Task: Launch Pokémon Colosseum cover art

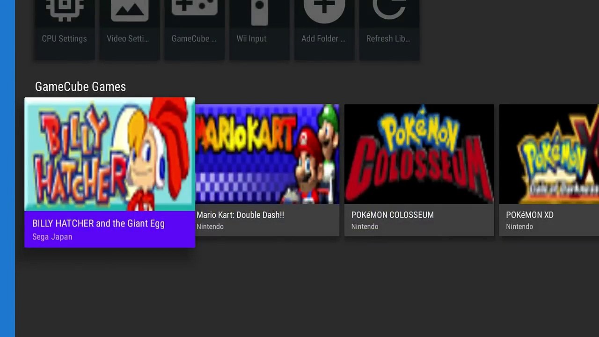Action: point(419,154)
